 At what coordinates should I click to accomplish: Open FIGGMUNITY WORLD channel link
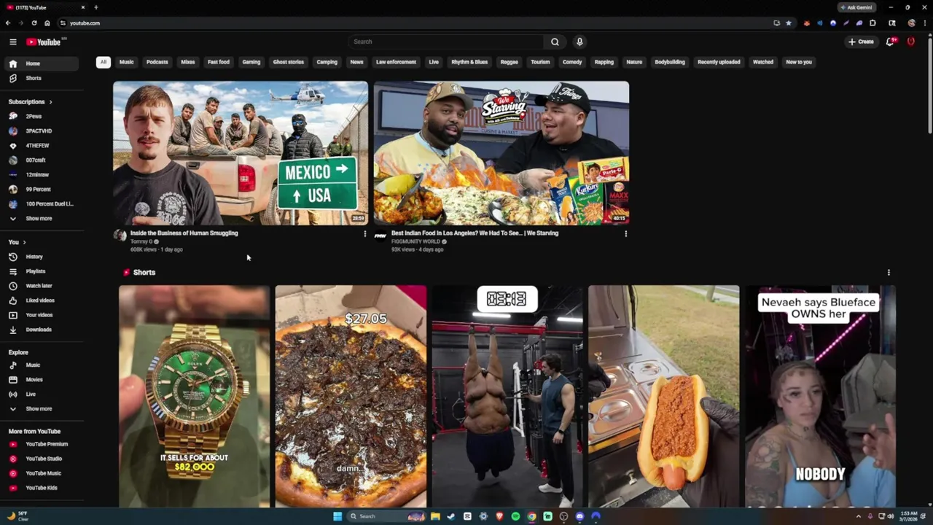(415, 241)
